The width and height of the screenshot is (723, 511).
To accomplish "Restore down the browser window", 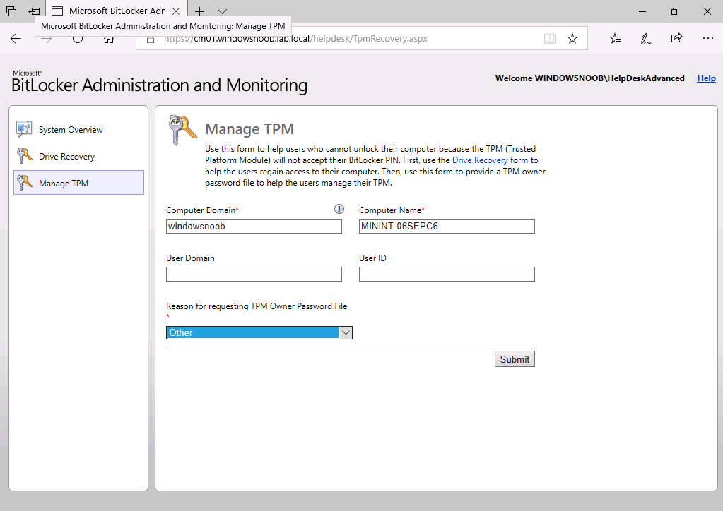I will point(674,11).
